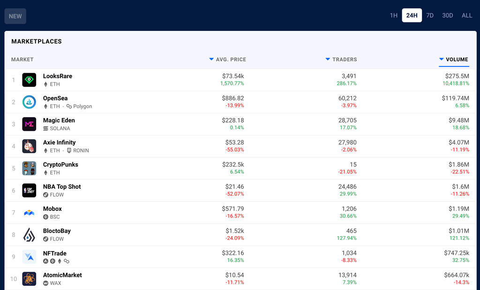Click the LooksRare green eye logo

(x=29, y=80)
